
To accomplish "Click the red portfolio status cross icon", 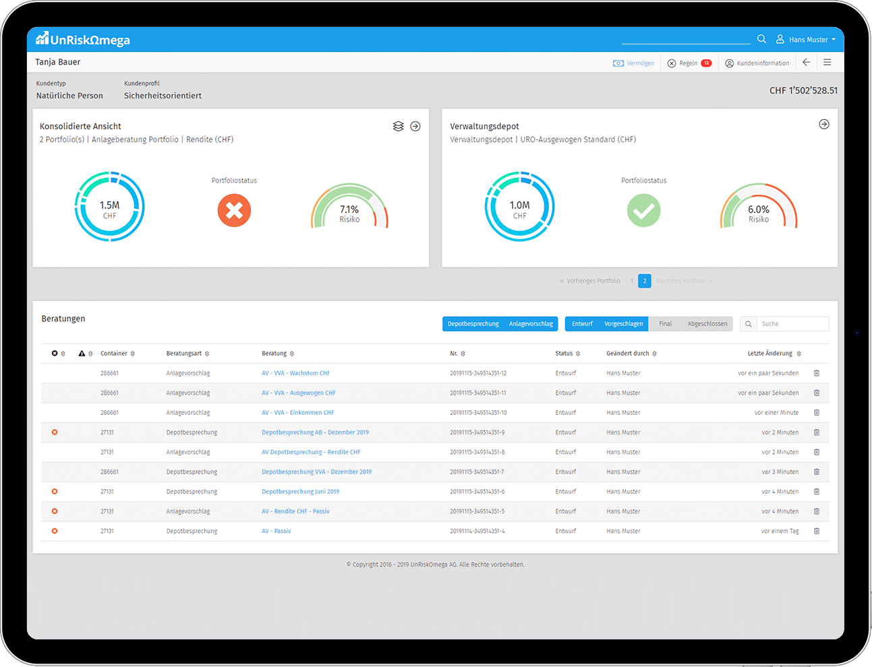I will point(234,210).
